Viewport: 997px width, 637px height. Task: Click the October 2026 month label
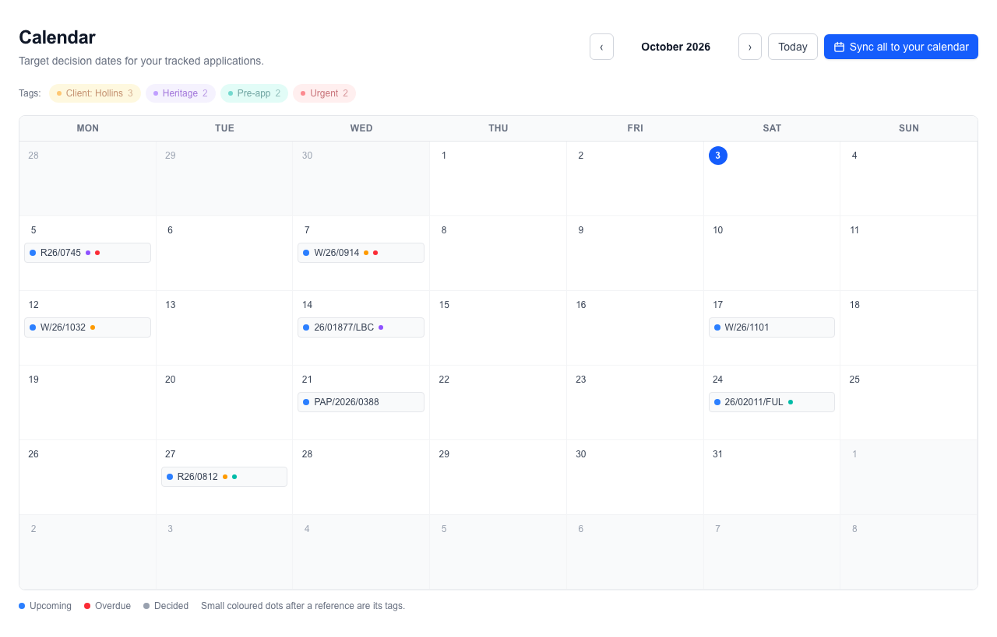[676, 47]
